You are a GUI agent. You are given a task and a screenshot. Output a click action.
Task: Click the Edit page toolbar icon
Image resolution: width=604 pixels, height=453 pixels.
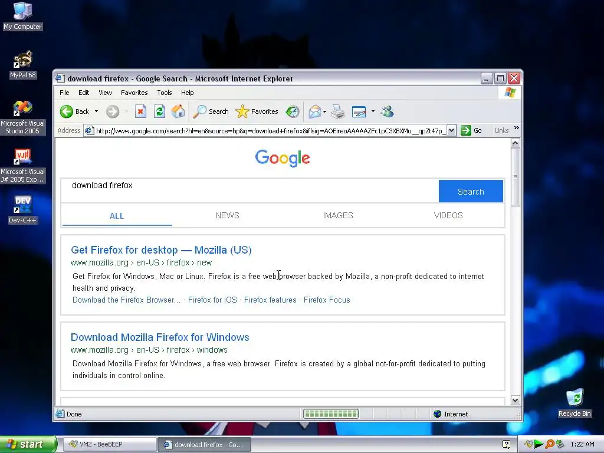point(359,111)
